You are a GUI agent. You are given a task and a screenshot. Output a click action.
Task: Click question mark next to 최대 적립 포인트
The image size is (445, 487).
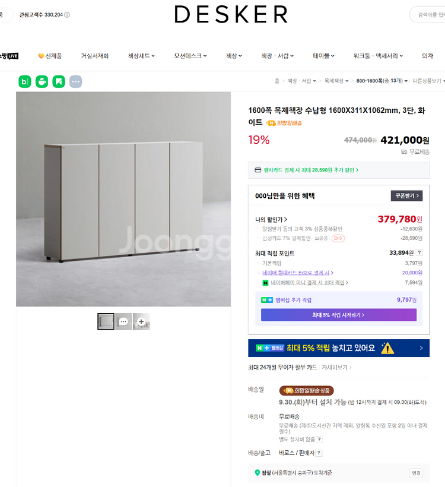tap(419, 252)
